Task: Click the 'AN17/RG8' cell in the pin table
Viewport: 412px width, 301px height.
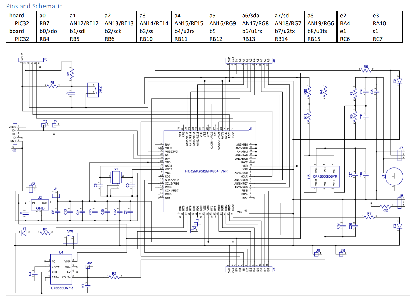Action: click(x=255, y=23)
